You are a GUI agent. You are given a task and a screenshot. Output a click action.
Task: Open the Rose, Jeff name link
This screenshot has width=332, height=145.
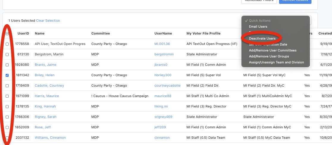43,127
